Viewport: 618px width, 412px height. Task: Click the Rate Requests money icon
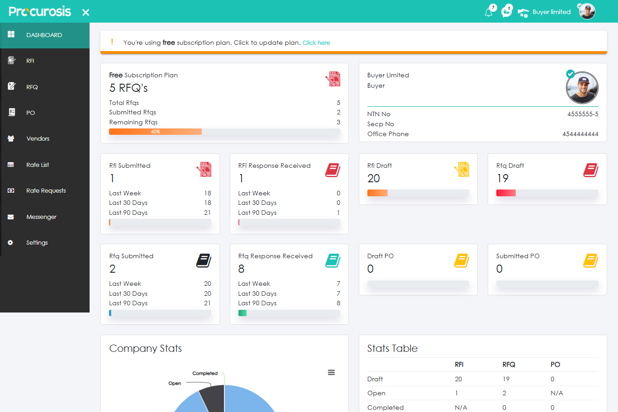pos(11,191)
